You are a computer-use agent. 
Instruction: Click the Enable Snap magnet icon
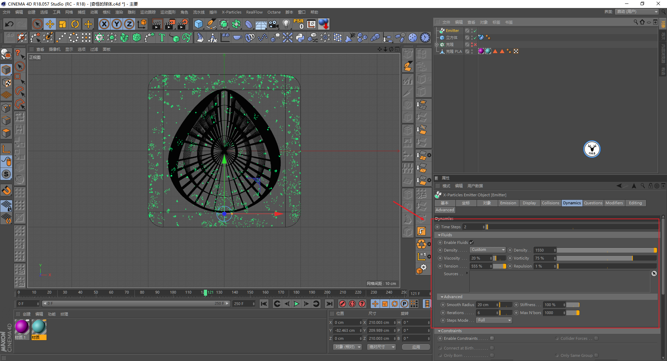[6, 190]
